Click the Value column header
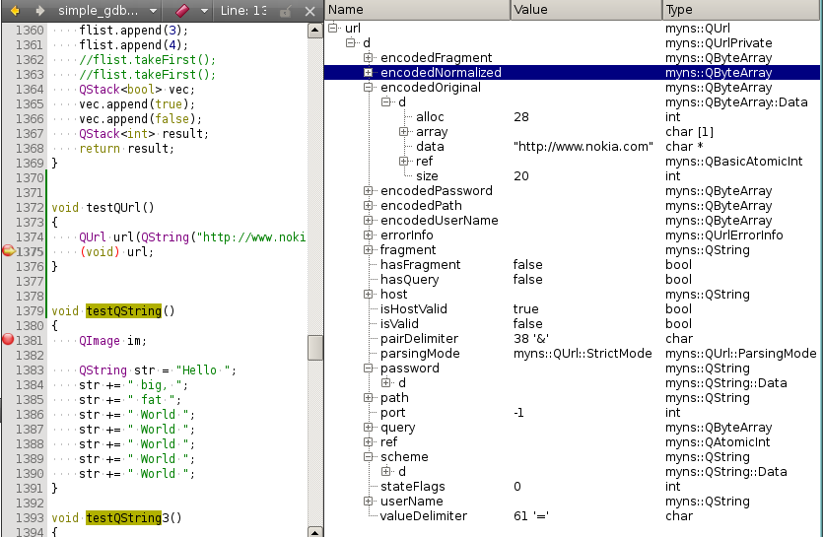This screenshot has width=823, height=537. pos(584,9)
